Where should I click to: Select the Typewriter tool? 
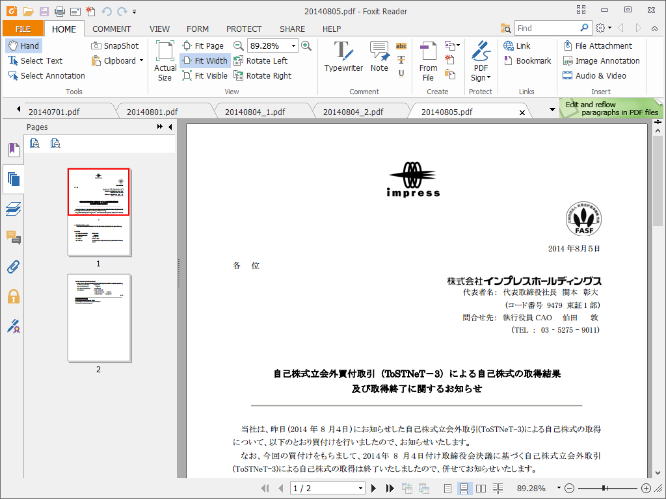coord(343,57)
